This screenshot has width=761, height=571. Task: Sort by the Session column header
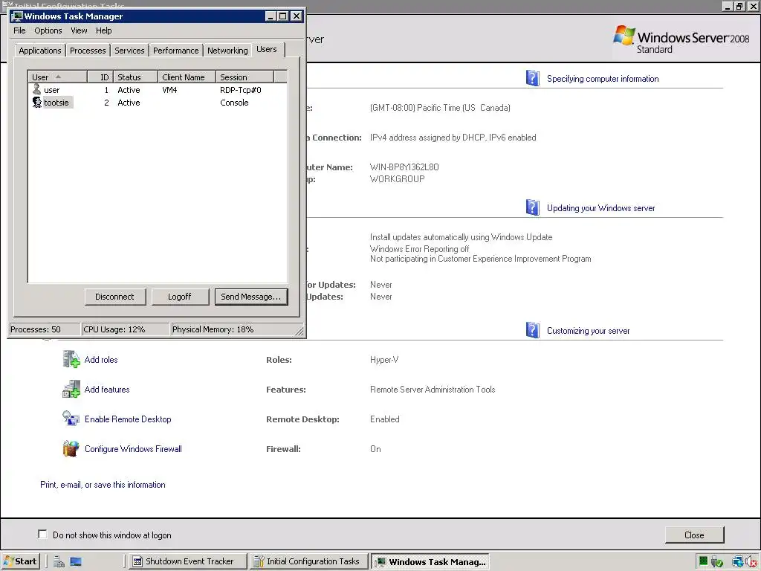pos(245,77)
